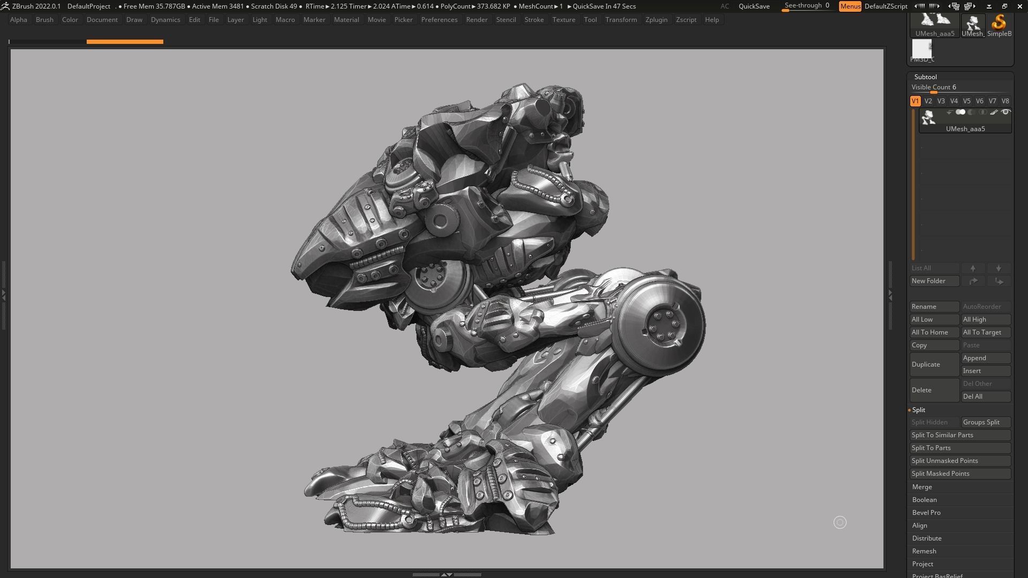Expand the Boolean section
The height and width of the screenshot is (578, 1028).
click(x=924, y=500)
